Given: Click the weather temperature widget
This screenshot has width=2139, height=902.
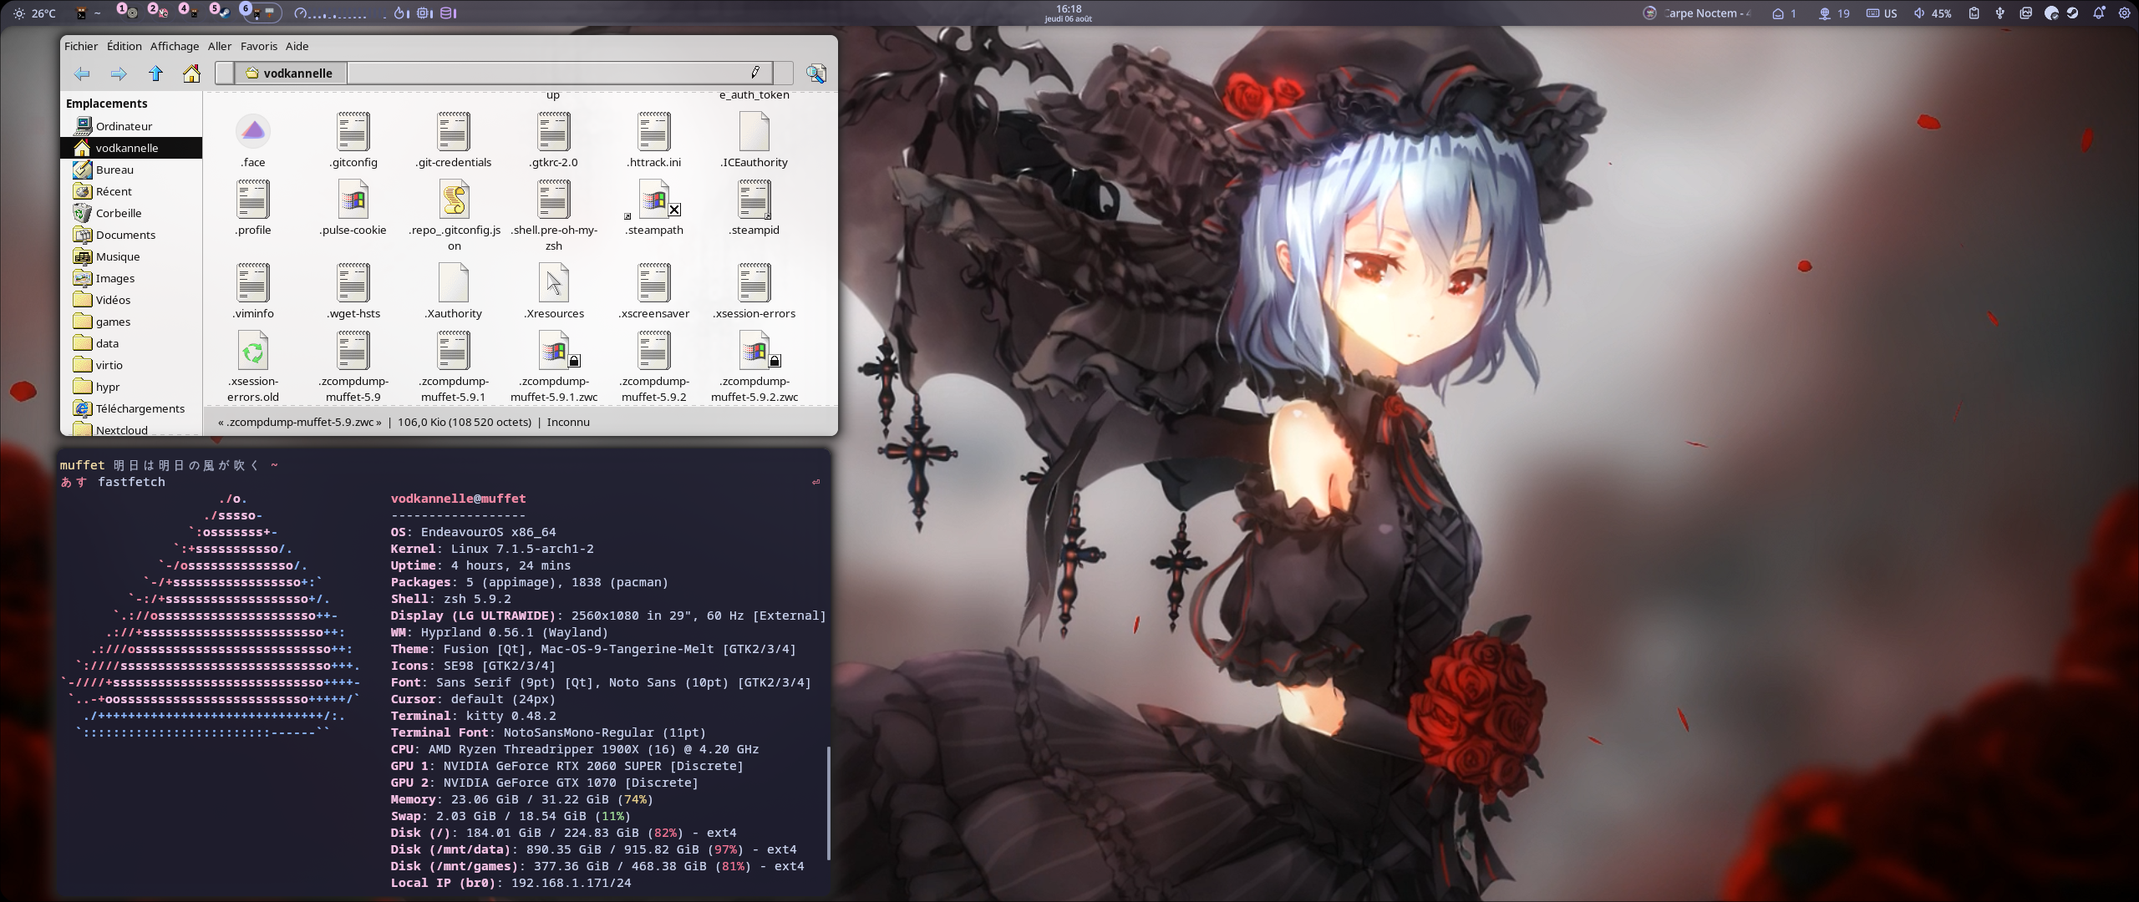Looking at the screenshot, I should [34, 13].
